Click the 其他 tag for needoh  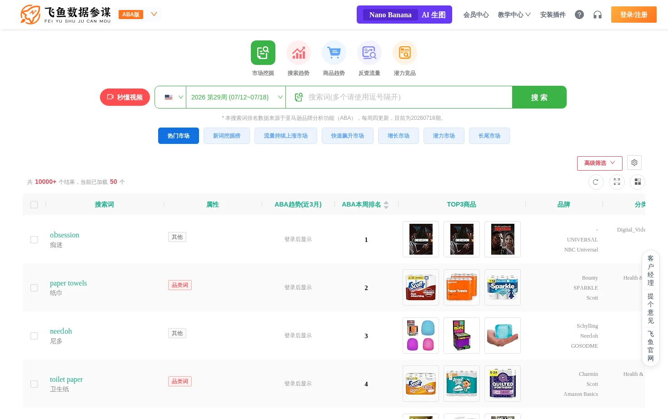(177, 333)
